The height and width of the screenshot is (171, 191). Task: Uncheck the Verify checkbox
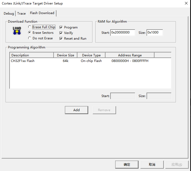(61, 33)
